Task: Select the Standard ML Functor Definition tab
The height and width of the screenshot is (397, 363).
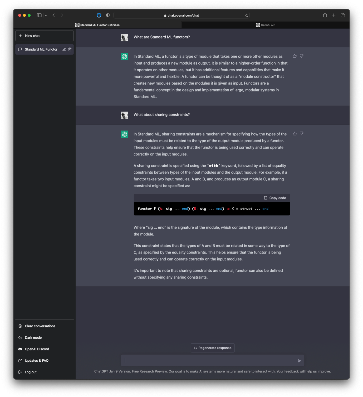Action: click(x=97, y=25)
